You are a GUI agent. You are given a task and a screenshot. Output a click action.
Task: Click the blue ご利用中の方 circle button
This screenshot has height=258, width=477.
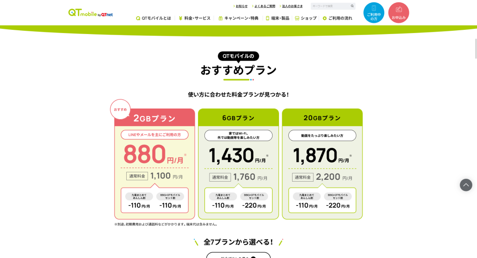[x=374, y=13]
